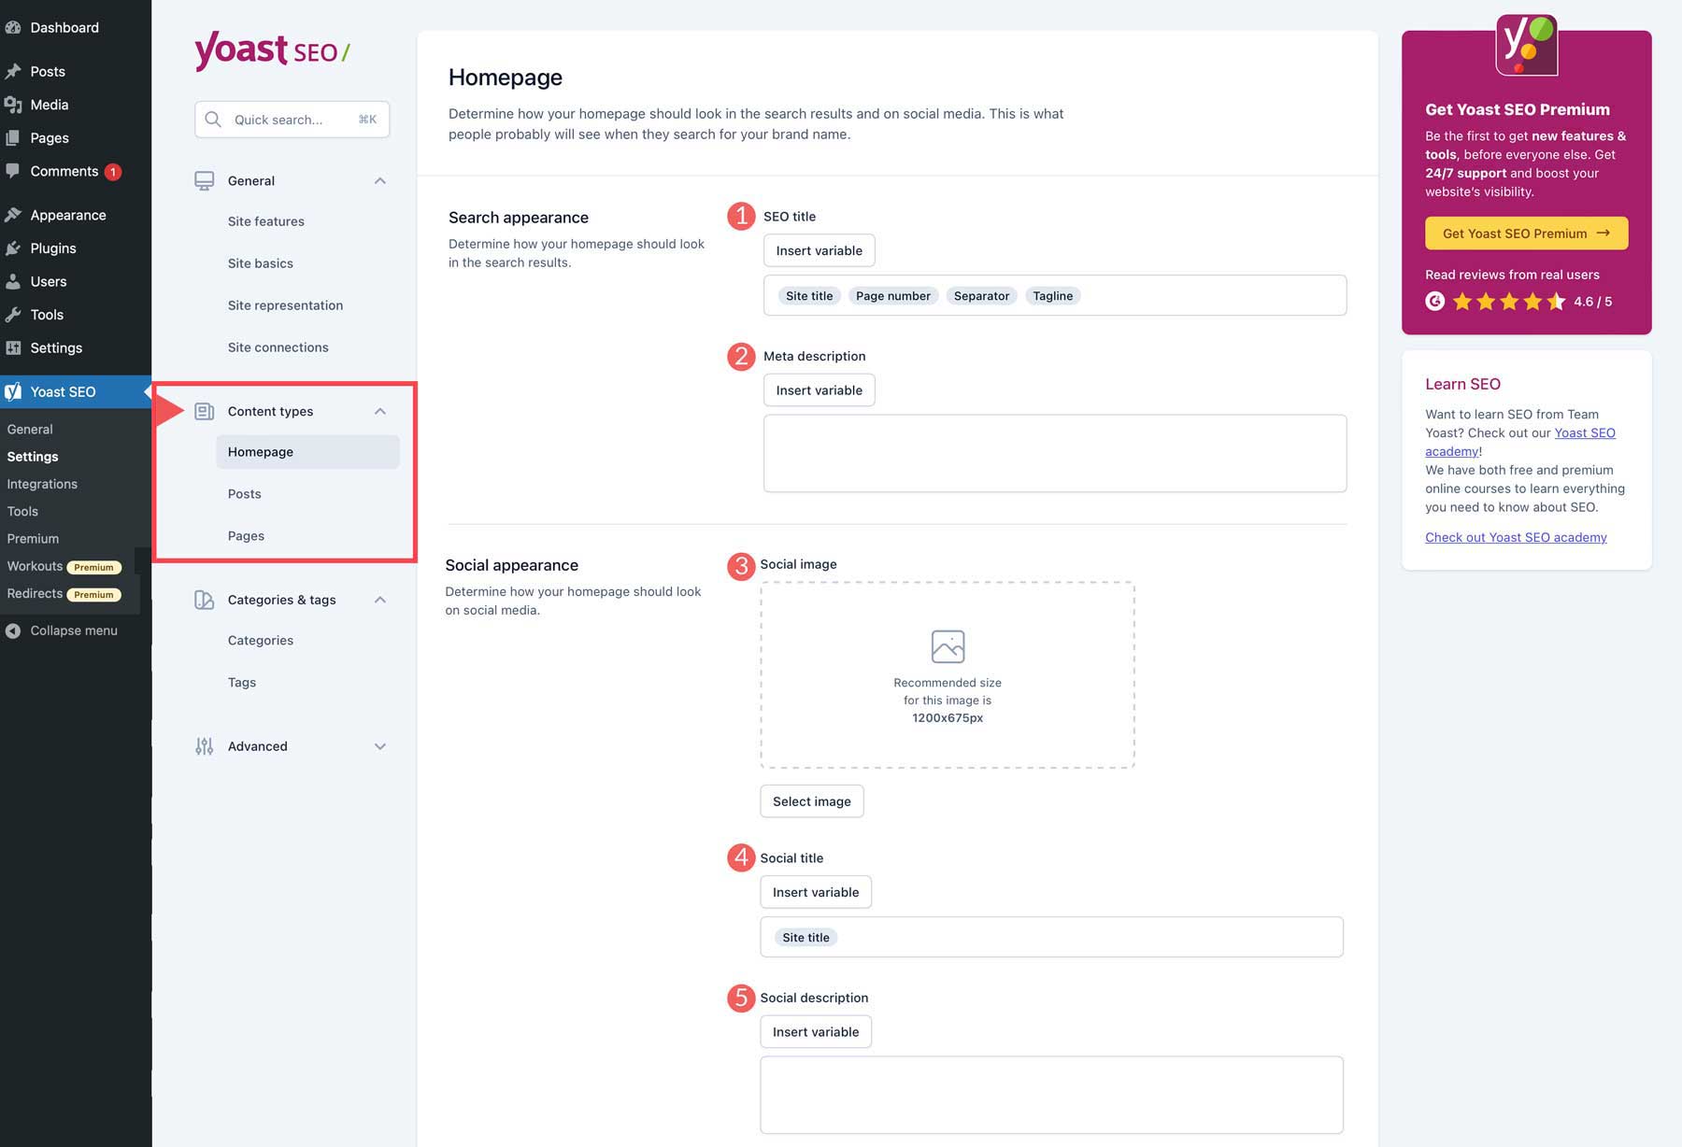Image resolution: width=1682 pixels, height=1147 pixels.
Task: Collapse the General section chevron
Action: (x=380, y=180)
